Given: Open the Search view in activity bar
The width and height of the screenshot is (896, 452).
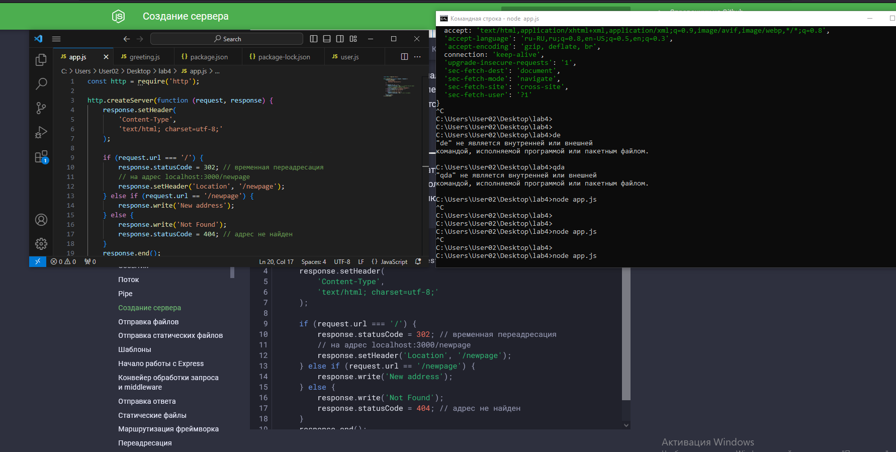Looking at the screenshot, I should click(x=41, y=83).
